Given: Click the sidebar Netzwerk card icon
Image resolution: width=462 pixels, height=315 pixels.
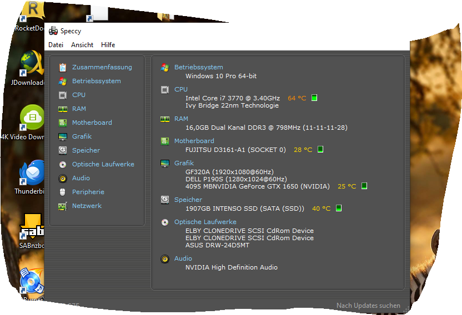Looking at the screenshot, I should click(62, 206).
